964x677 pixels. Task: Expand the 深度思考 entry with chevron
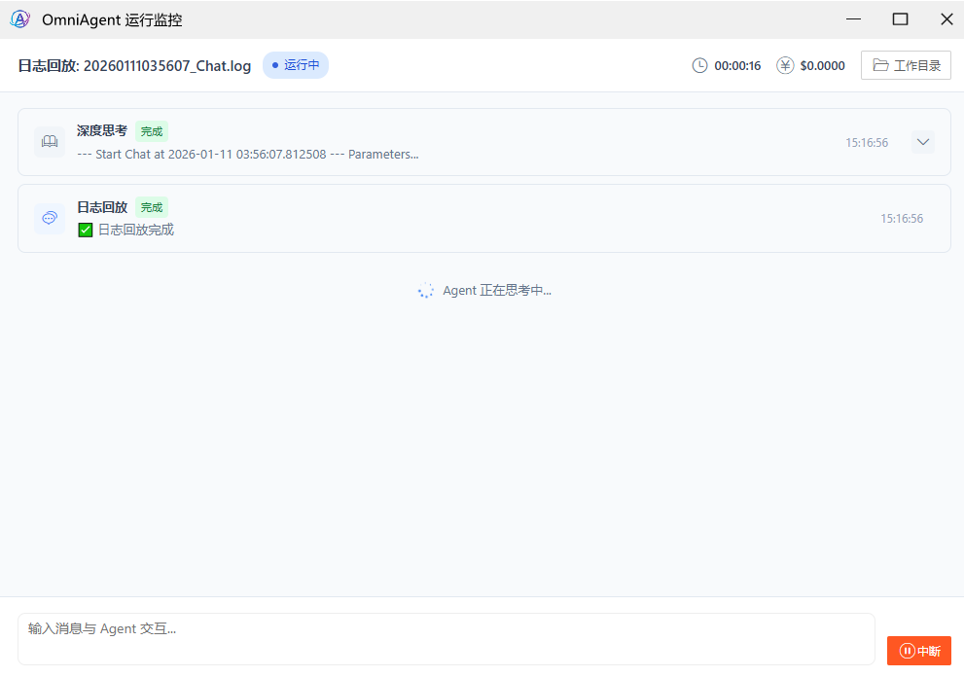point(922,142)
